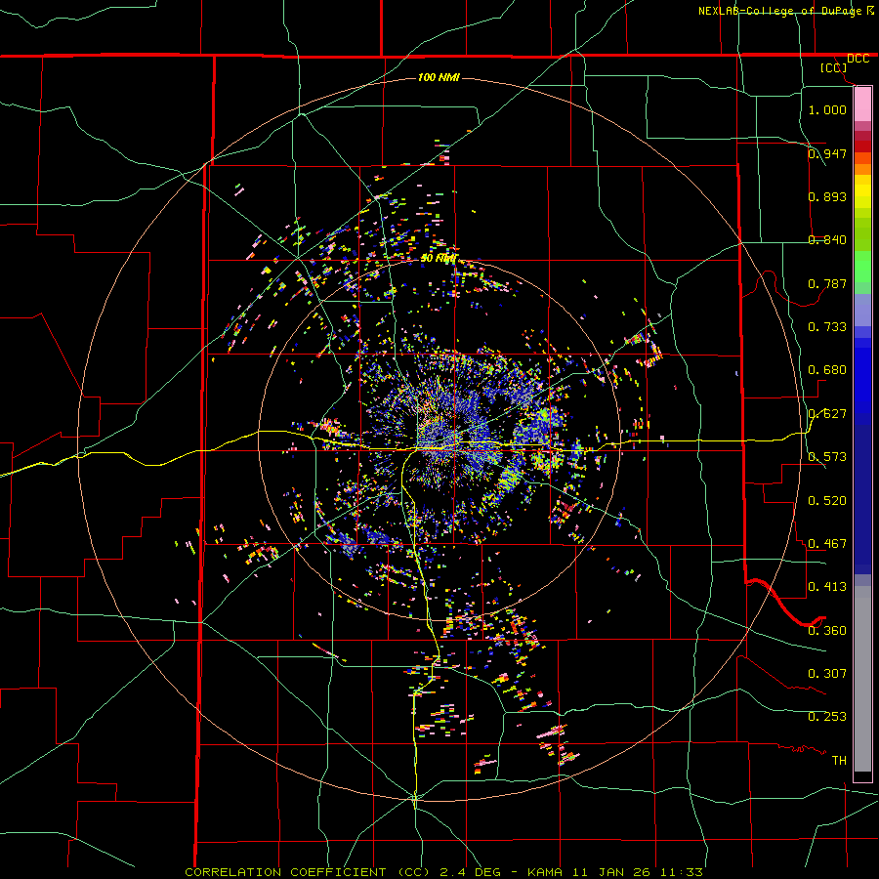Image resolution: width=879 pixels, height=879 pixels.
Task: Select the 0.787 legend value
Action: (827, 283)
